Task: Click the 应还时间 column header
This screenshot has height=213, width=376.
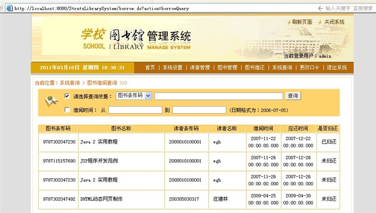Action: click(299, 128)
